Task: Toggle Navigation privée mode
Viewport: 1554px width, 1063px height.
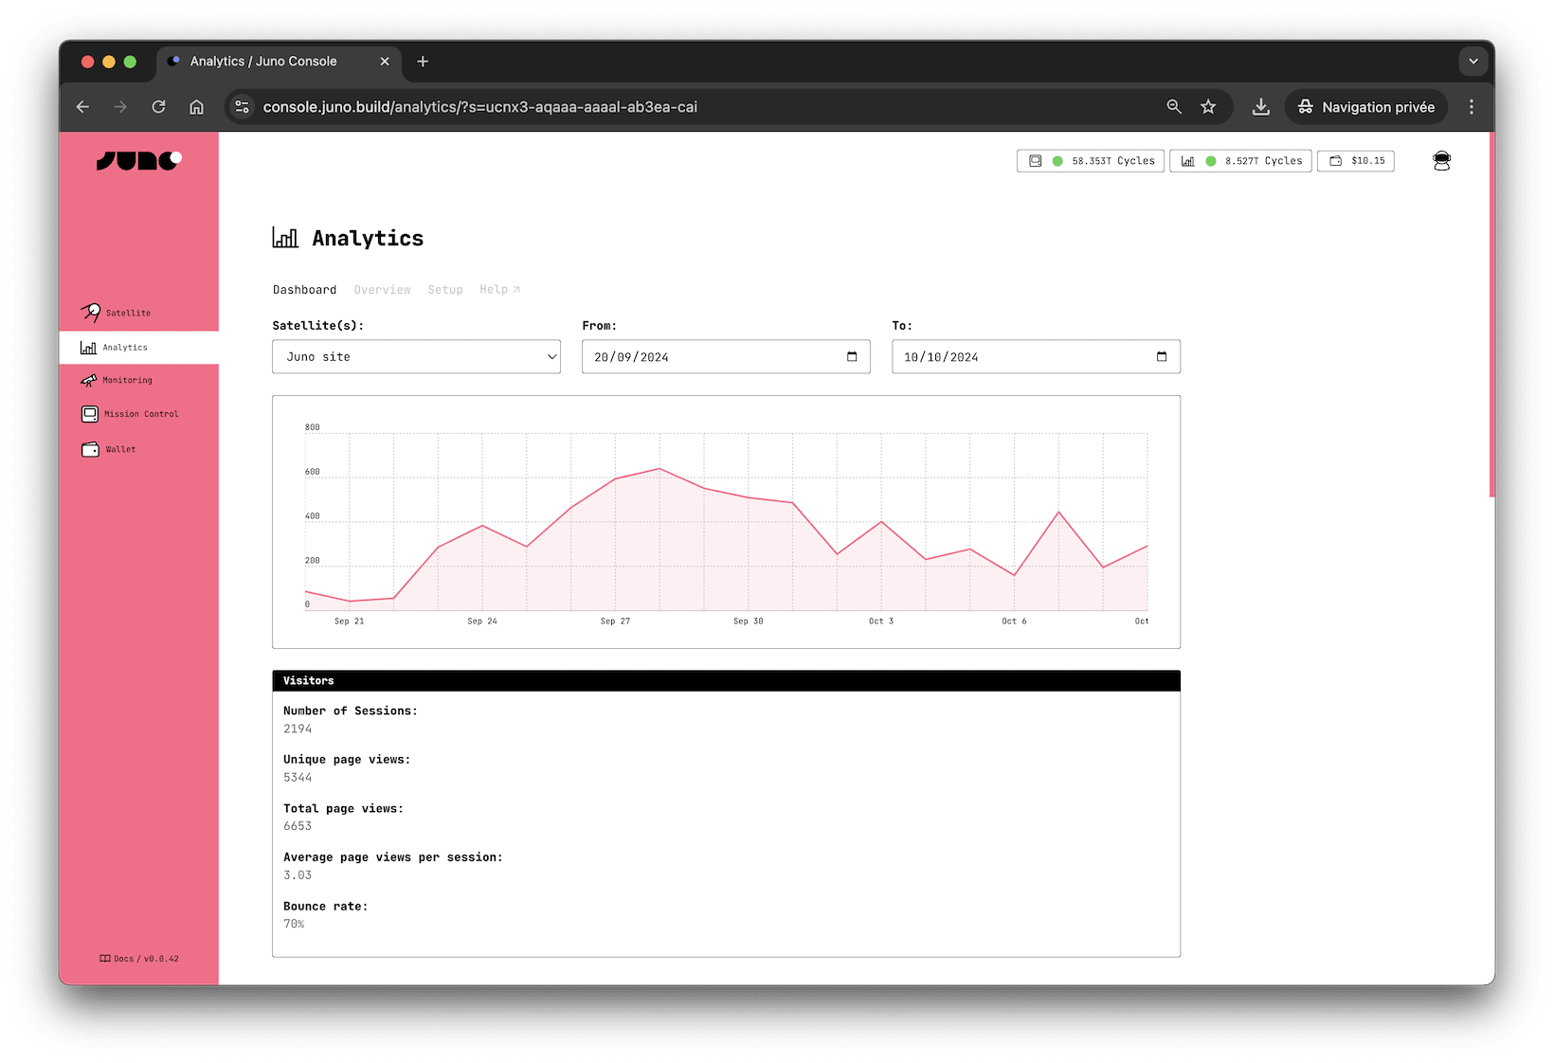Action: click(1365, 106)
